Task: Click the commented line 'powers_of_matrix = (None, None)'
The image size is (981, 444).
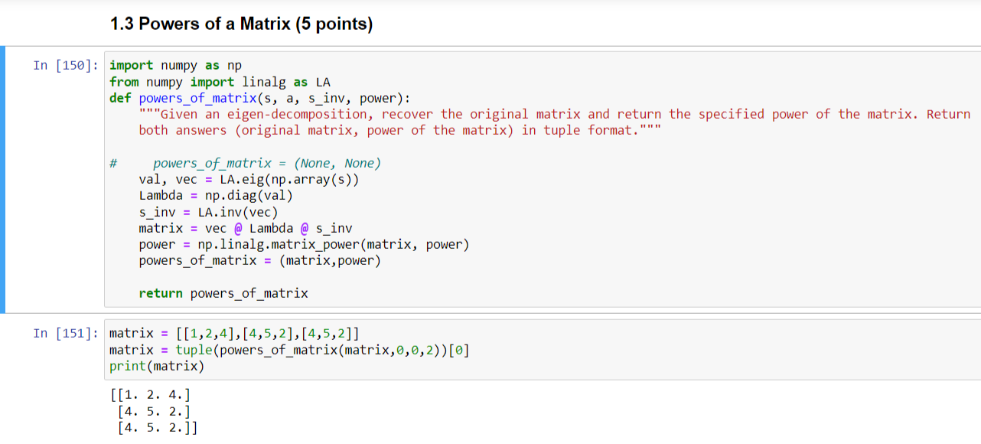Action: tap(245, 163)
